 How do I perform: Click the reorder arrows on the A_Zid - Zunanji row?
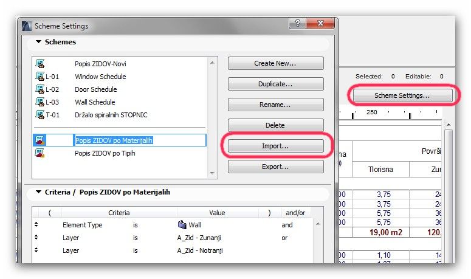click(36, 237)
